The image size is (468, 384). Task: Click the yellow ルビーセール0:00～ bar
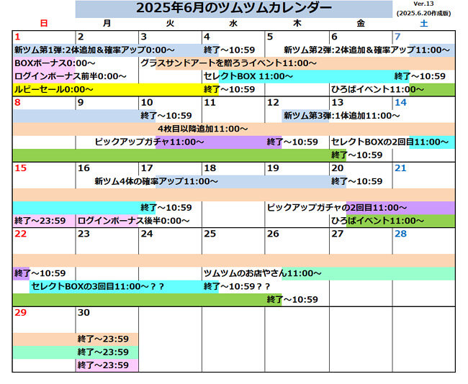[54, 89]
